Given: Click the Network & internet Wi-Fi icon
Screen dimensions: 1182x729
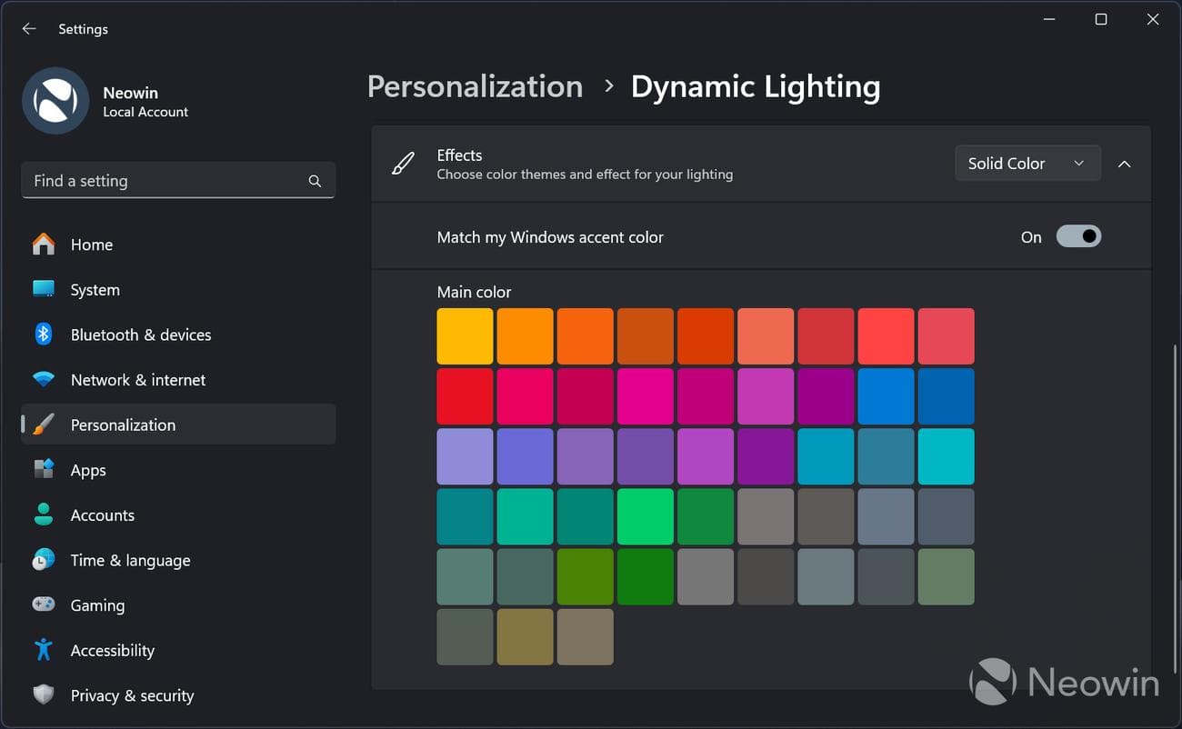Looking at the screenshot, I should [43, 379].
